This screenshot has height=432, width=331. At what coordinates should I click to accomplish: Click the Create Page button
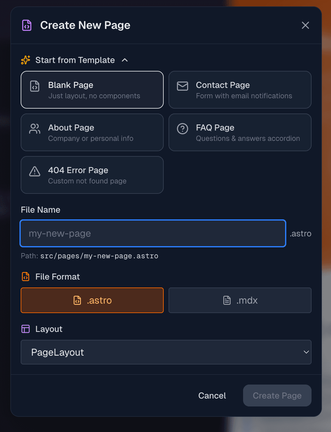pyautogui.click(x=277, y=395)
